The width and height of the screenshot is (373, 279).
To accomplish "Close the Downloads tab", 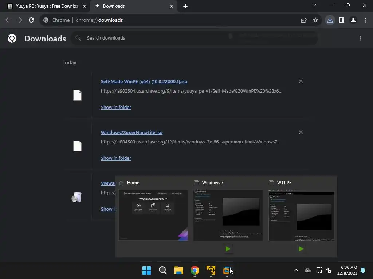I will coord(172,6).
